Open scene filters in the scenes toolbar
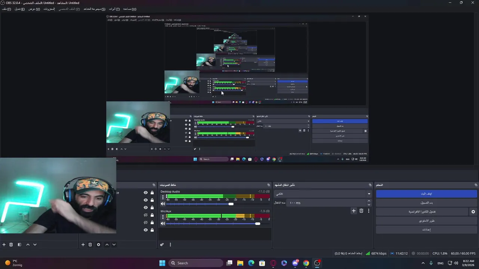Viewport: 479px width, 269px height. (19, 245)
